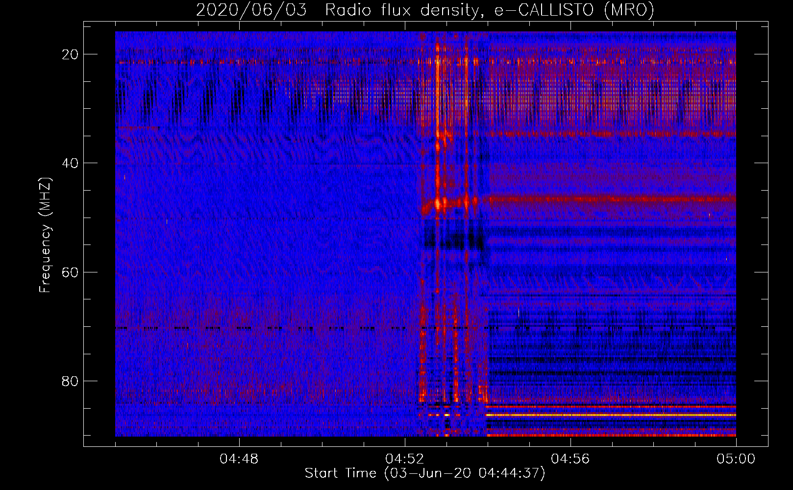Screen dimensions: 793x490
Task: Click the 40 MHz frequency tick label
Action: pyautogui.click(x=71, y=163)
